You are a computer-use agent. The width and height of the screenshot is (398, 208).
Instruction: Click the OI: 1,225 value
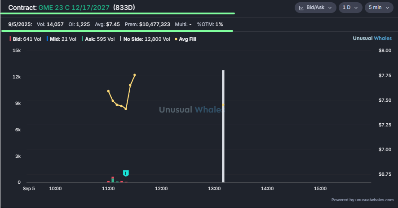pos(79,24)
